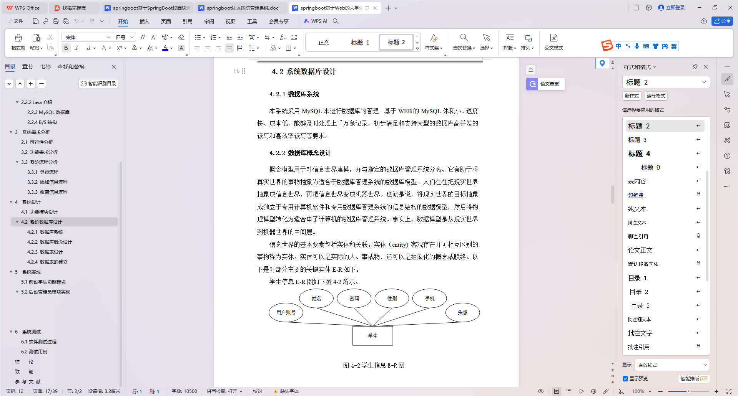The height and width of the screenshot is (396, 738).
Task: Click the Cut scissors icon
Action: (50, 37)
